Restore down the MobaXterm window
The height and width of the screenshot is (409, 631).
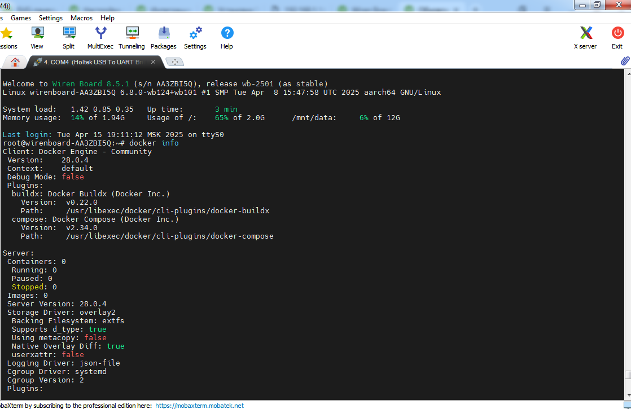pyautogui.click(x=597, y=5)
